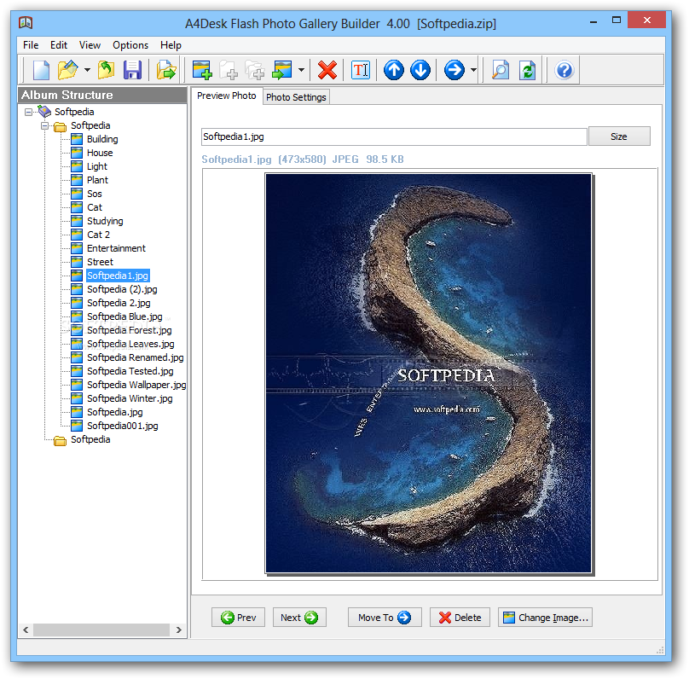Select Sos in the album tree
Image resolution: width=689 pixels, height=679 pixels.
click(x=94, y=194)
